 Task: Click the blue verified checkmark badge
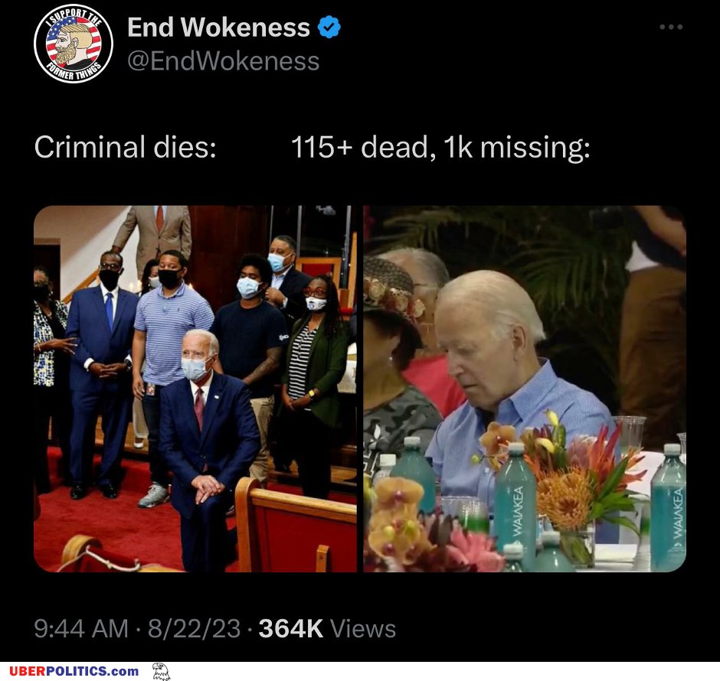coord(329,27)
